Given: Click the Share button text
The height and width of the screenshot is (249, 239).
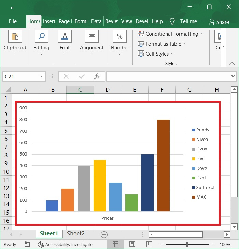Looking at the screenshot, I should coord(223,22).
